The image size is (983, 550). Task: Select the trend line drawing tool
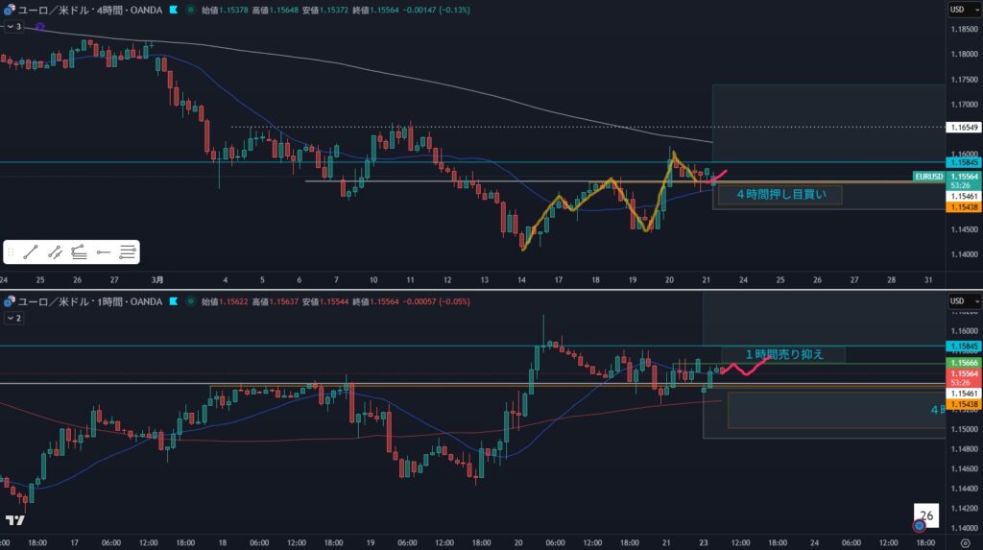coord(30,252)
